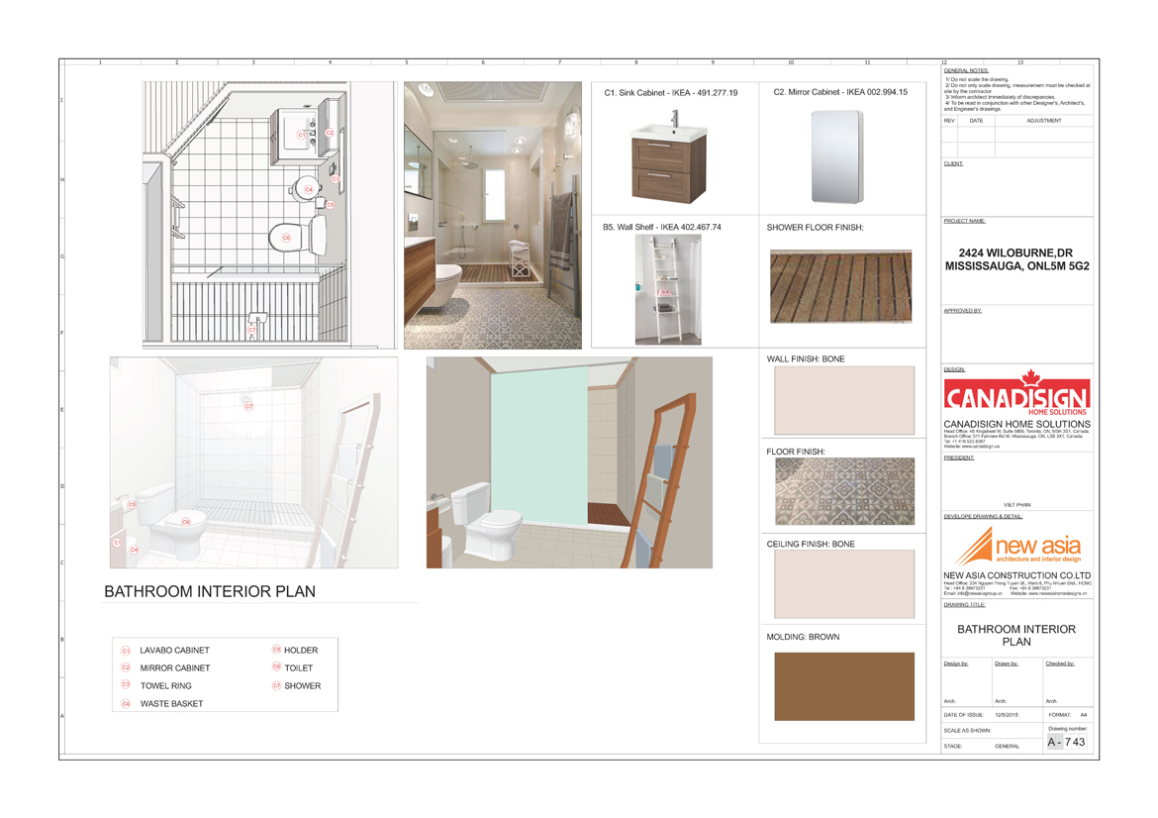Click the A-743 drawing number box
The image size is (1158, 818).
(1066, 742)
